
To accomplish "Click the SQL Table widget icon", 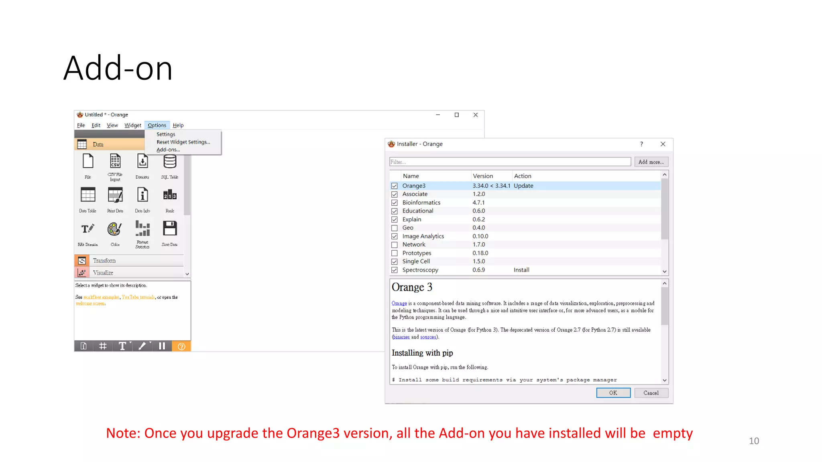I will coord(170,162).
